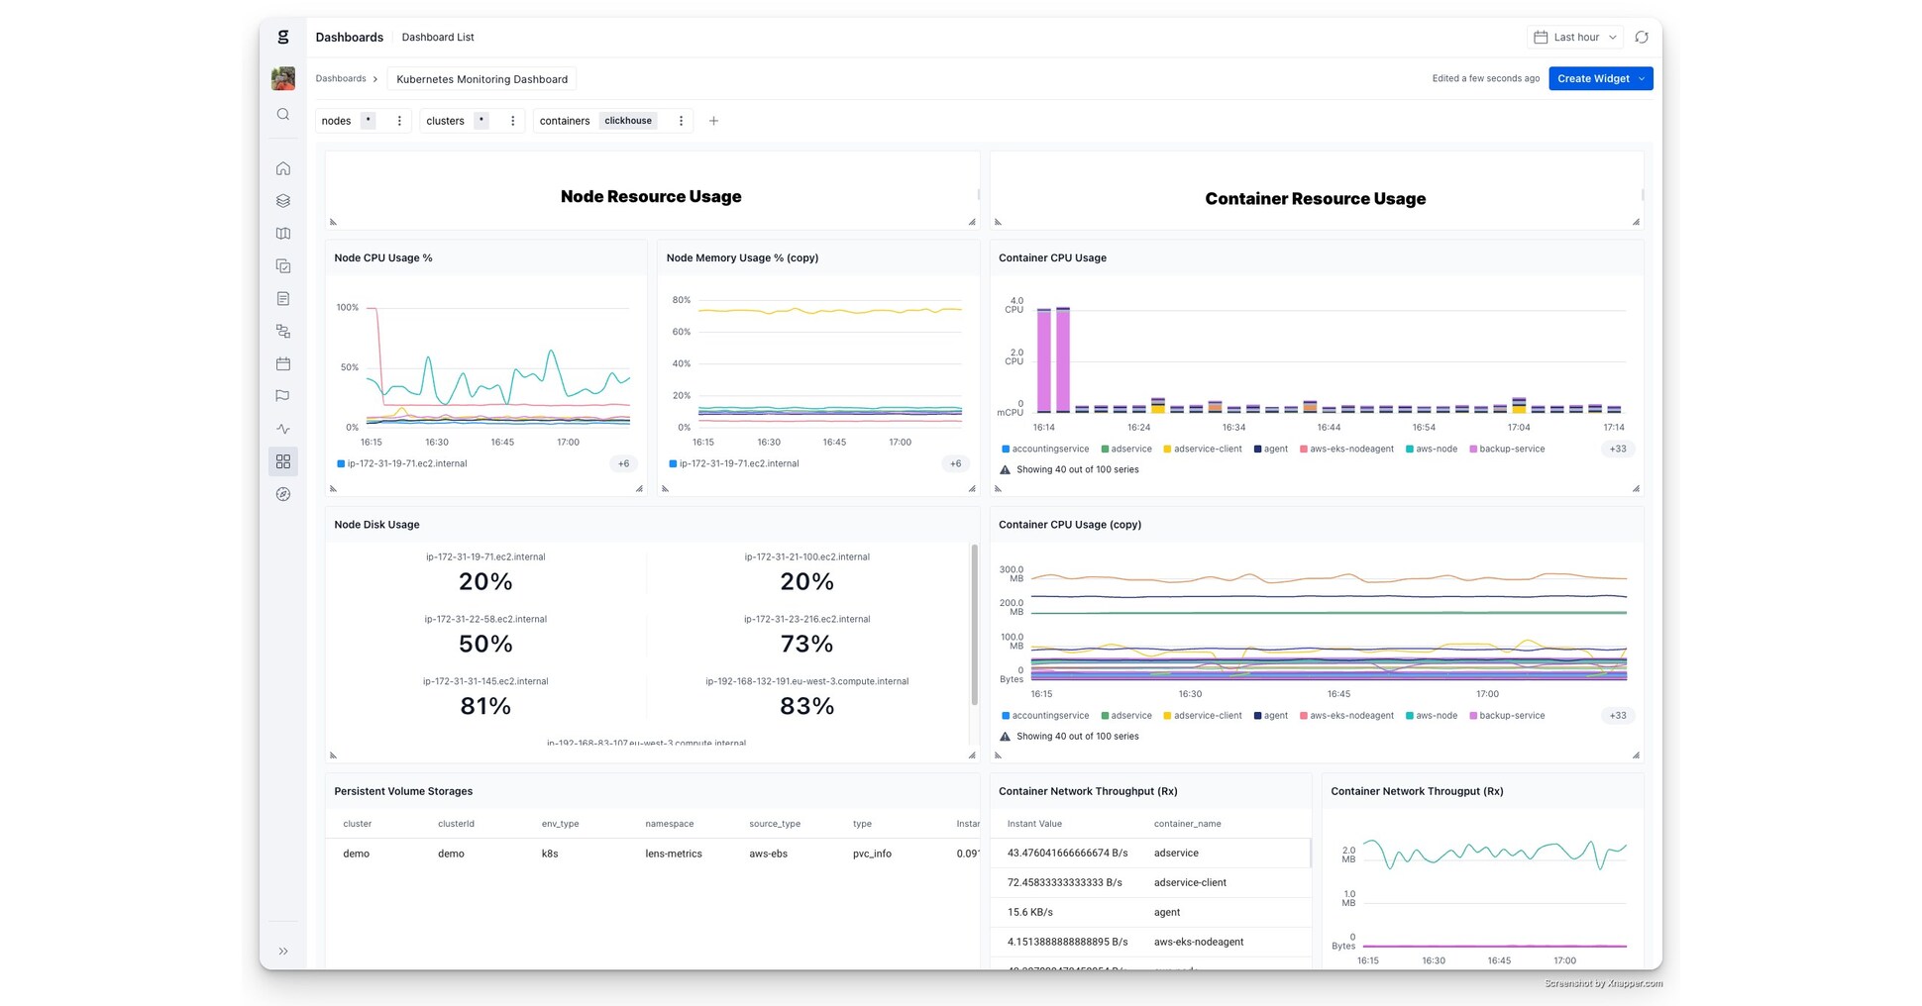Open the Last hour time range dropdown
The image size is (1922, 1006).
tap(1575, 38)
